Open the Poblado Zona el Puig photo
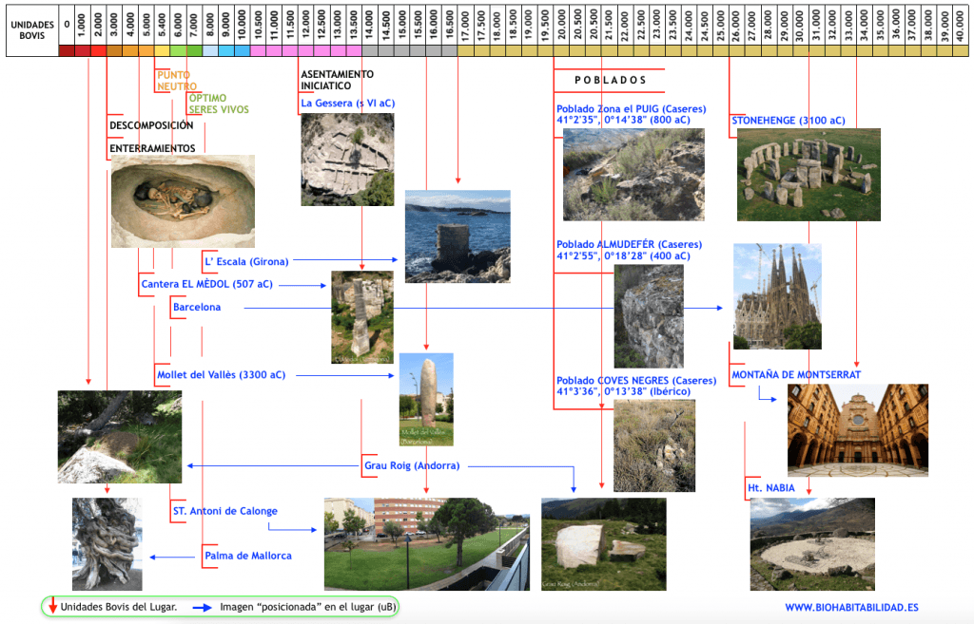 (633, 175)
